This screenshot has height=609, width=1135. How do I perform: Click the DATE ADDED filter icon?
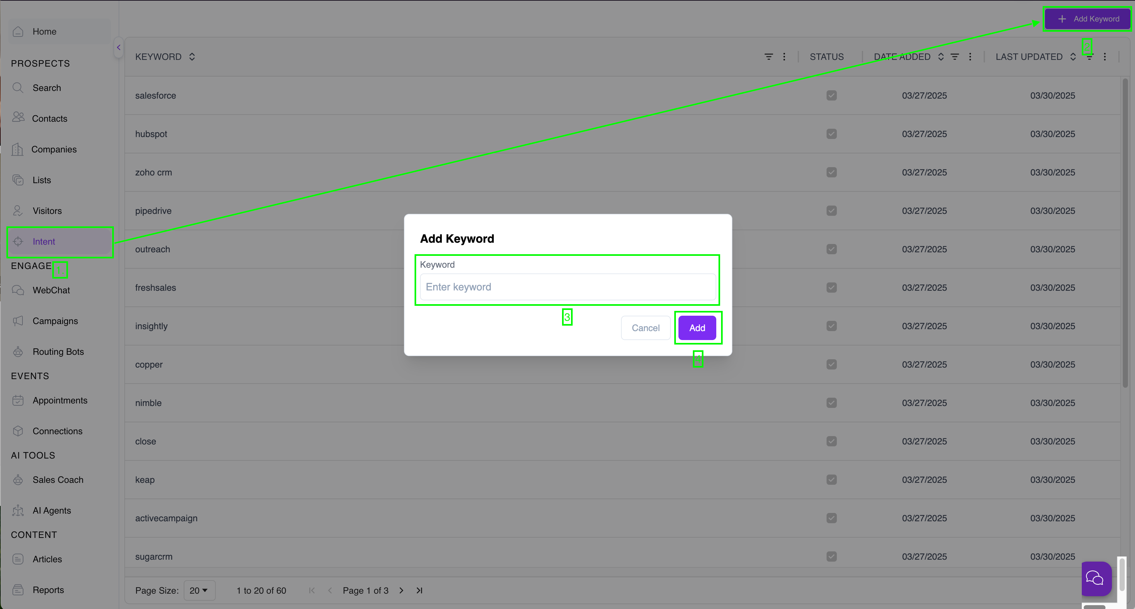[955, 57]
